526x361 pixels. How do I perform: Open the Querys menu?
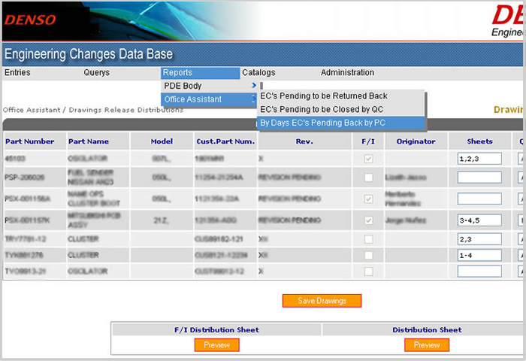point(96,73)
